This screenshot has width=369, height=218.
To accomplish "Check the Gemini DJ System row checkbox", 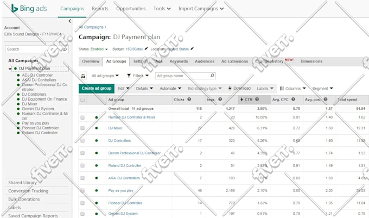I will pyautogui.click(x=82, y=214).
